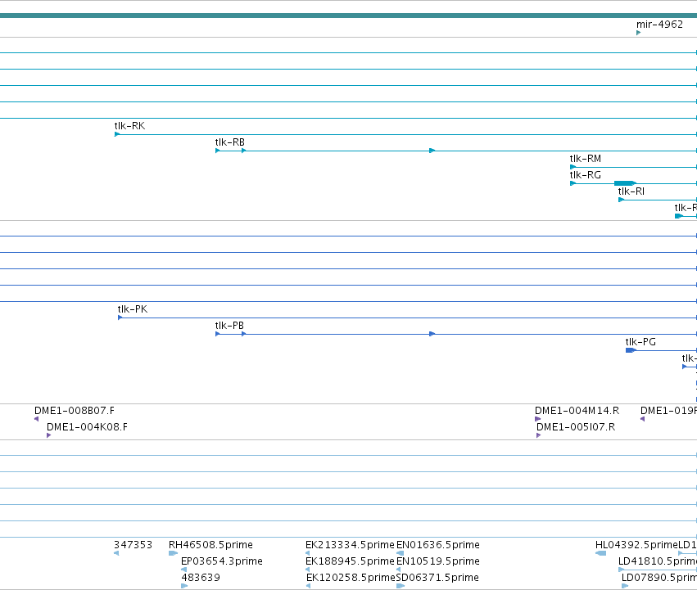Click the DME1-005I07.R arrow glyph

click(x=538, y=435)
